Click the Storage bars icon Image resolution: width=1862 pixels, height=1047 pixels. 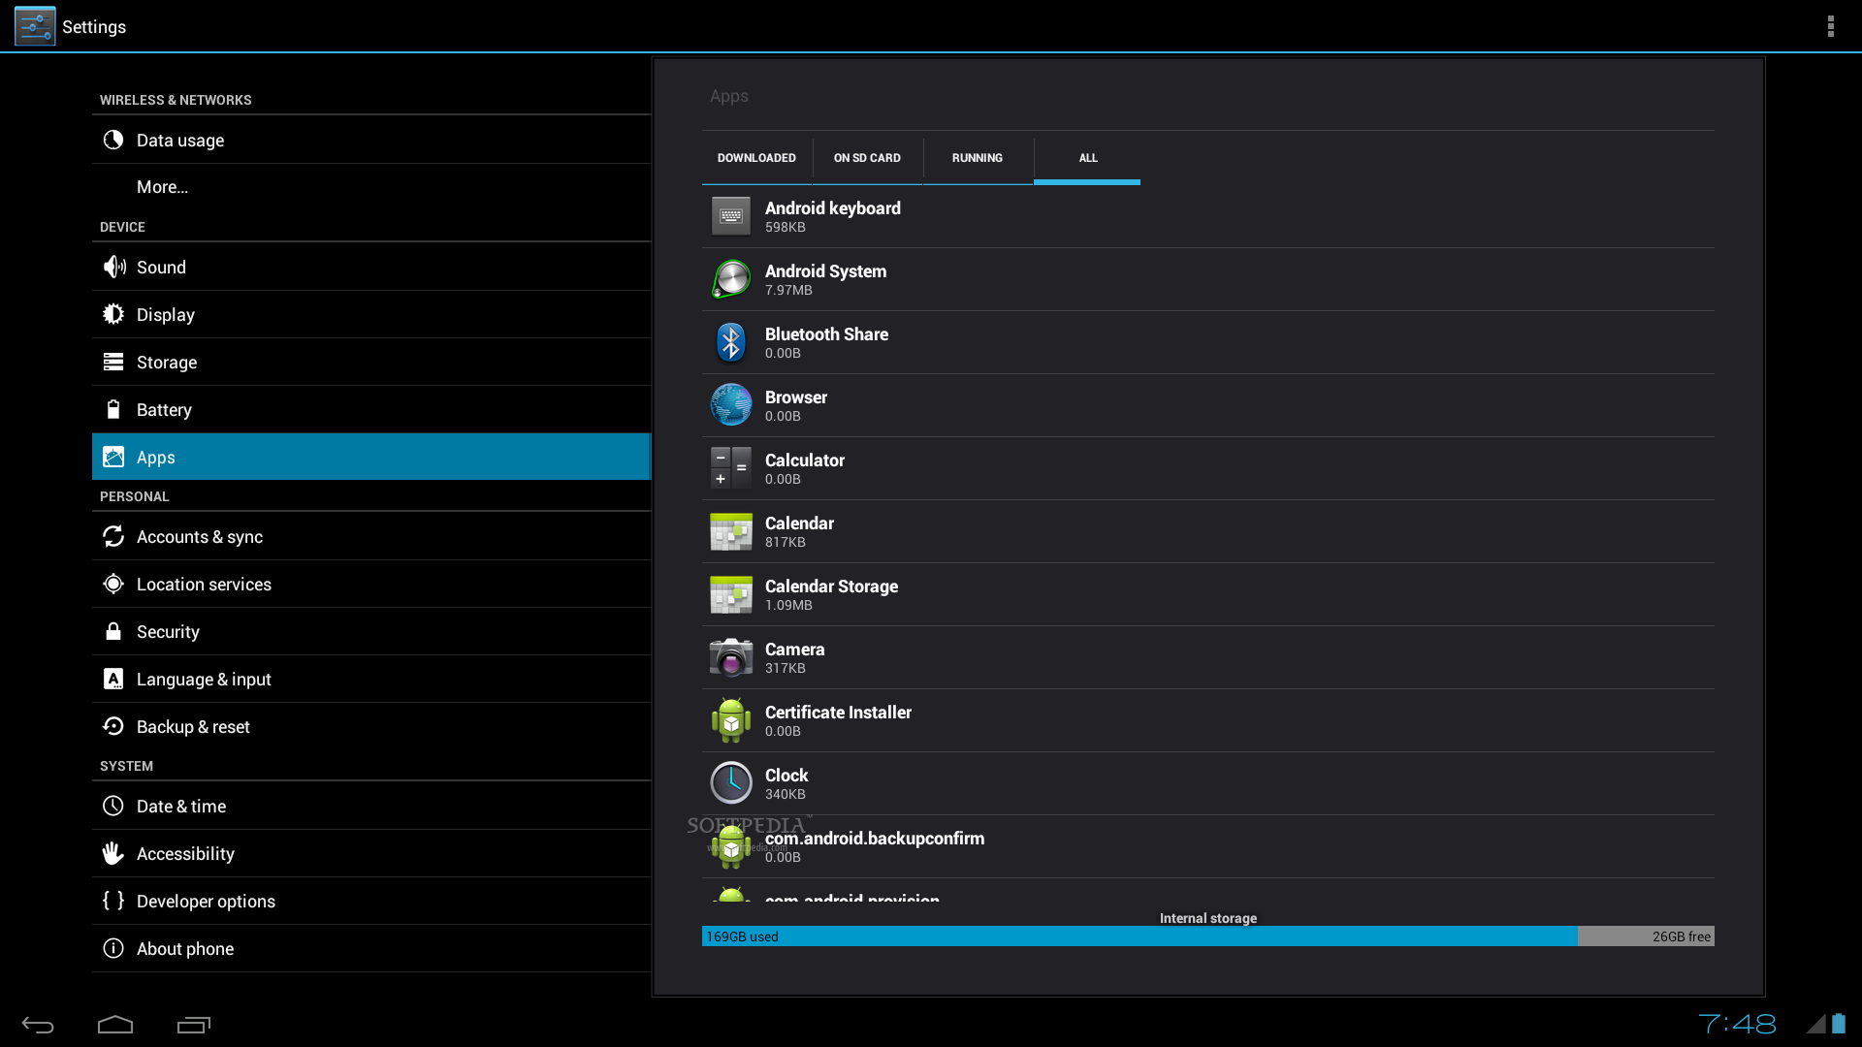113,362
